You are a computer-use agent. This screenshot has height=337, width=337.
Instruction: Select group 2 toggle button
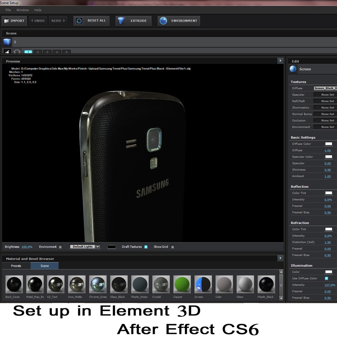[x=38, y=52]
